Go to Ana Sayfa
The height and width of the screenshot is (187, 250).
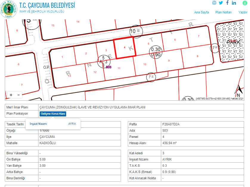(x=201, y=12)
